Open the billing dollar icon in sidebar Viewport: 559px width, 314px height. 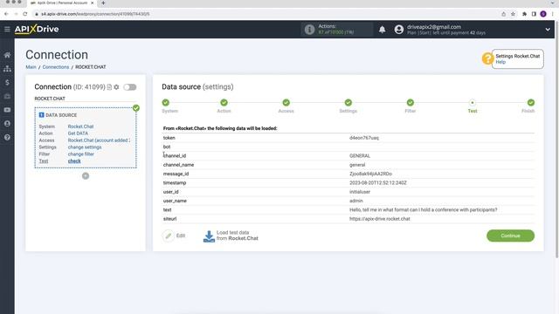coord(7,83)
